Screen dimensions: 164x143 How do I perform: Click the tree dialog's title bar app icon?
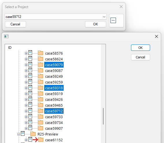pyautogui.click(x=6, y=36)
